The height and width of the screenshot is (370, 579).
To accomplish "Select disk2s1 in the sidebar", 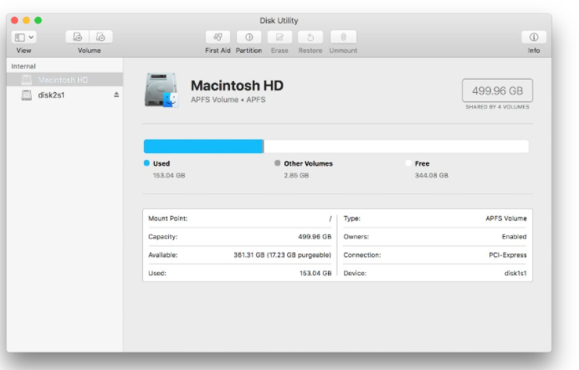I will pyautogui.click(x=65, y=95).
